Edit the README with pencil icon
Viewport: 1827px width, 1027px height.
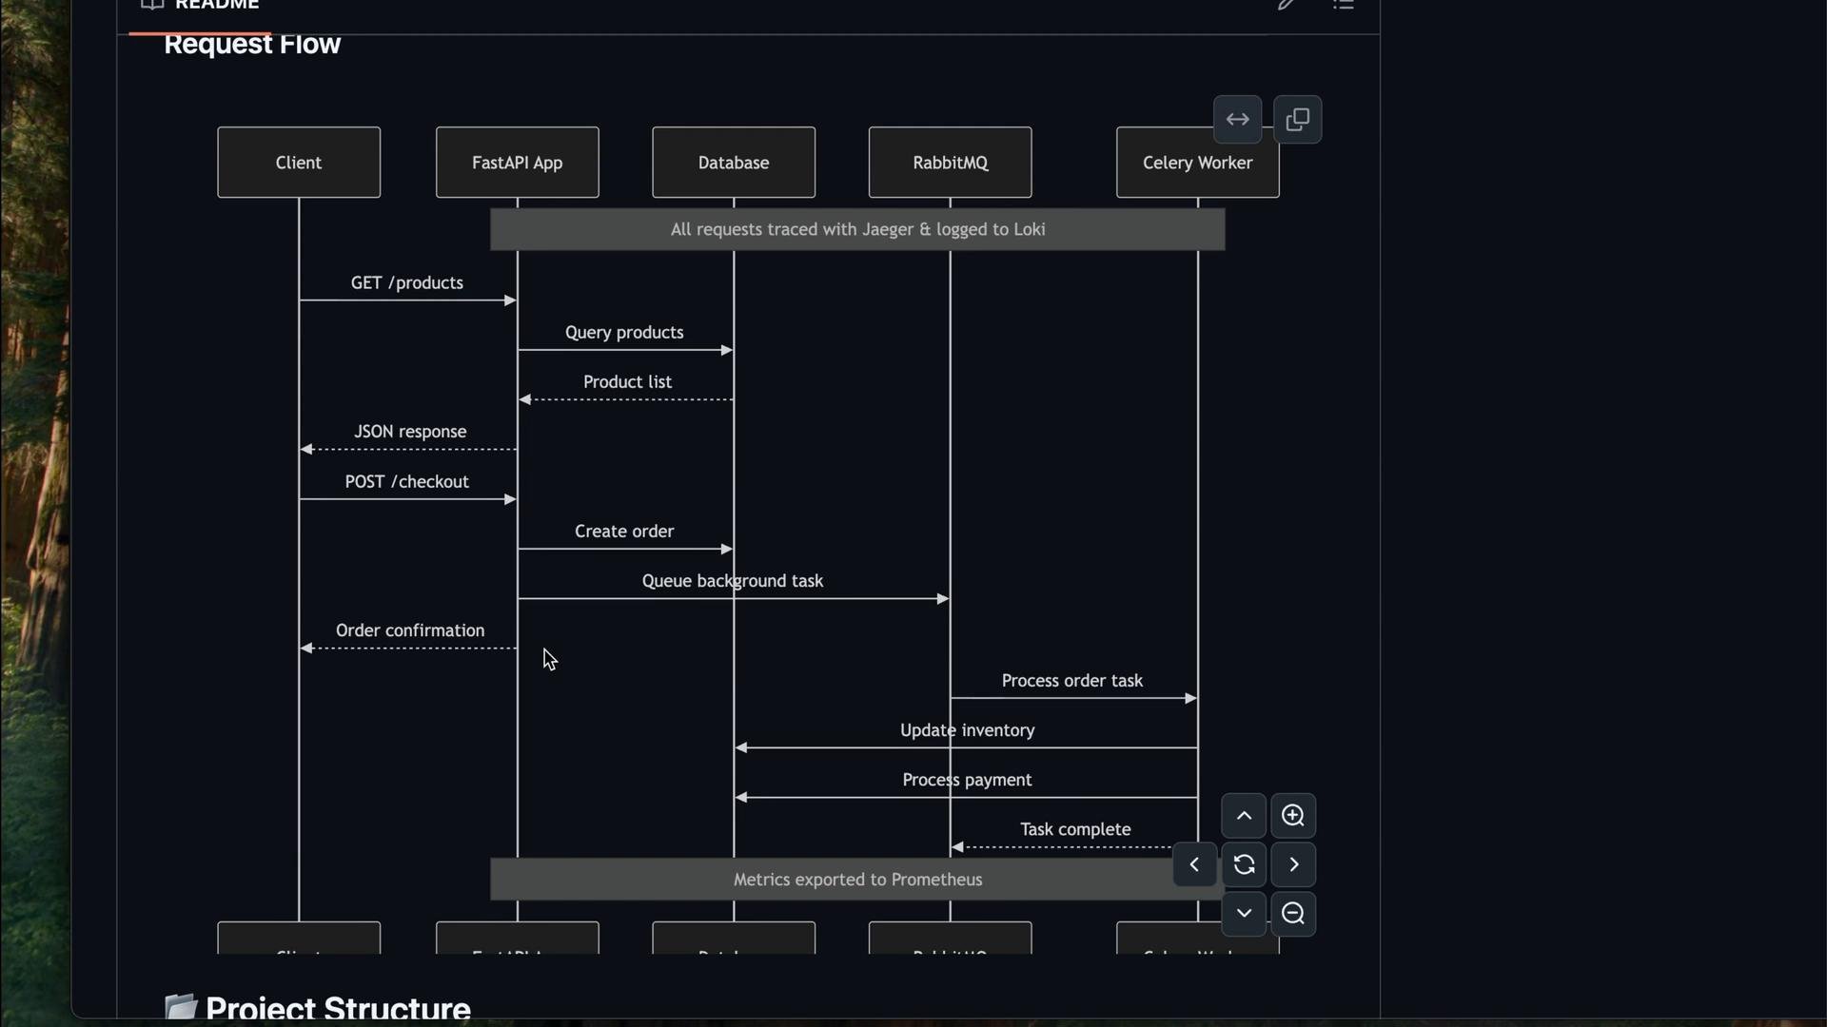pos(1287,4)
